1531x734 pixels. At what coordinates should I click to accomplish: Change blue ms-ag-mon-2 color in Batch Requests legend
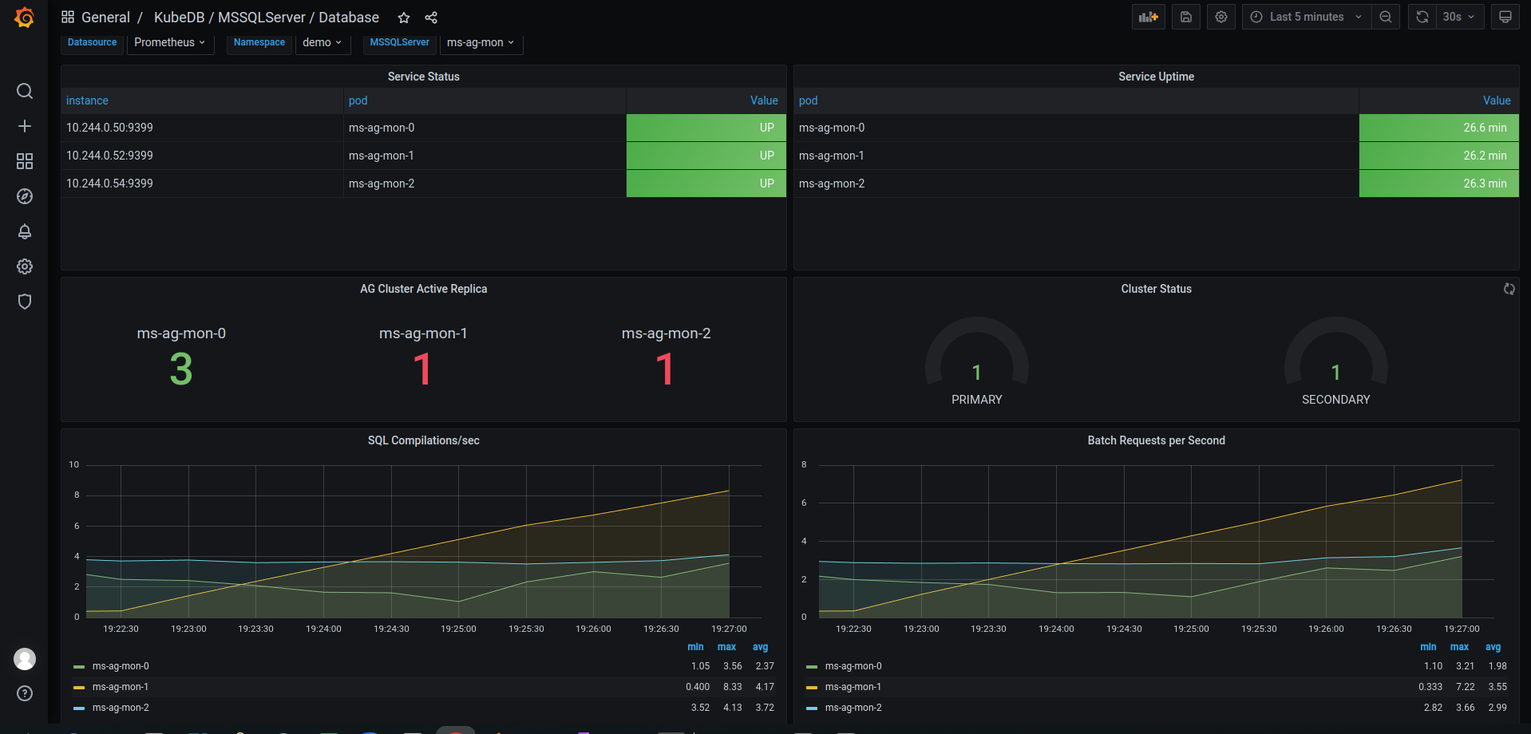click(x=812, y=708)
